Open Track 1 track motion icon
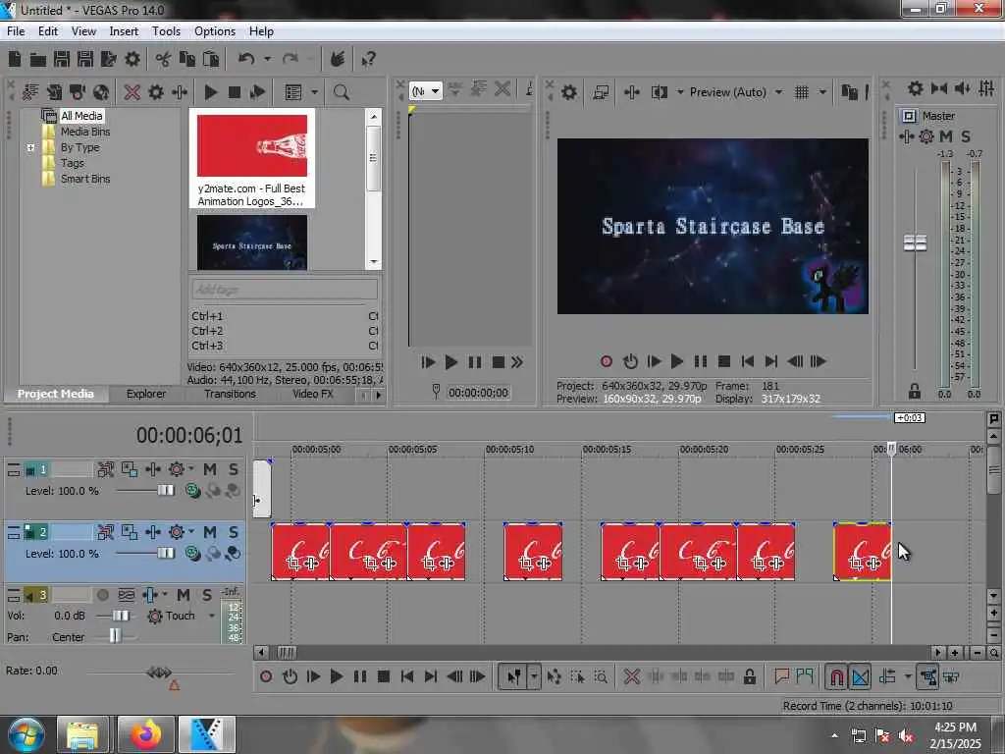The height and width of the screenshot is (754, 1005). tap(130, 469)
